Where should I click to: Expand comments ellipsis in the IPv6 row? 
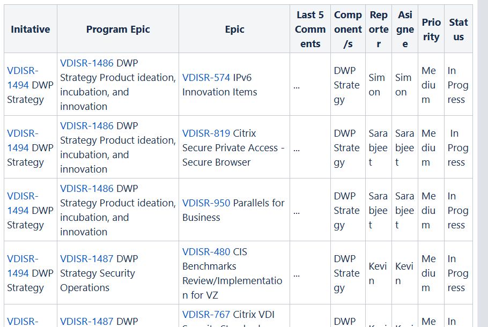click(x=297, y=85)
